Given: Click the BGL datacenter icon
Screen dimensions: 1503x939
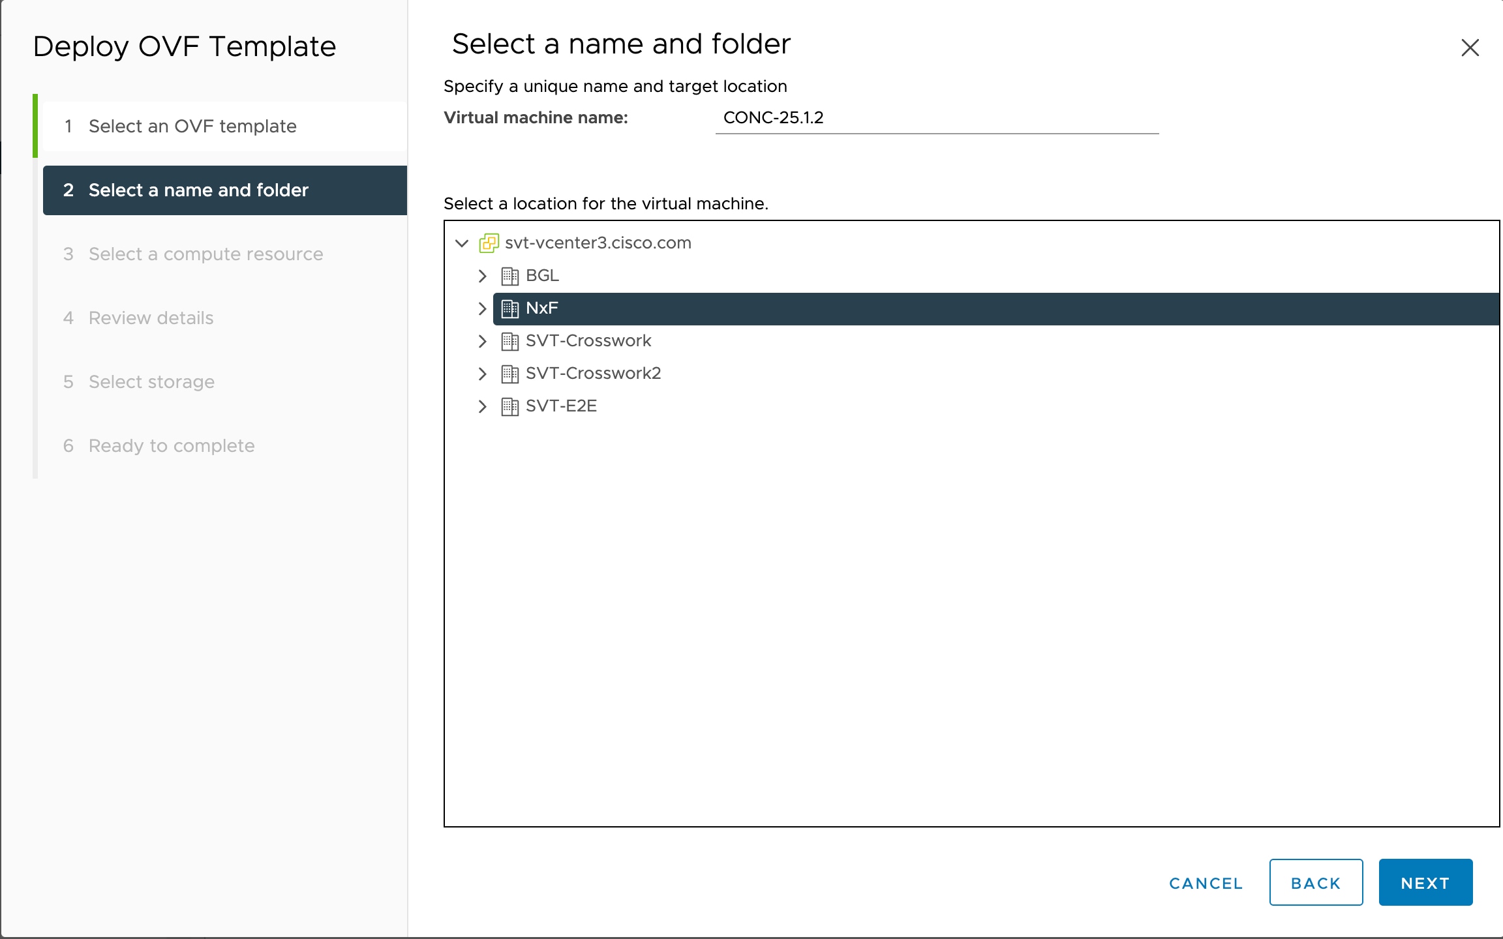Looking at the screenshot, I should [x=509, y=276].
